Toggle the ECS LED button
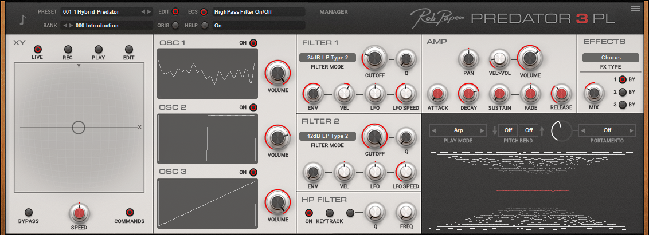649x235 pixels. (x=204, y=11)
